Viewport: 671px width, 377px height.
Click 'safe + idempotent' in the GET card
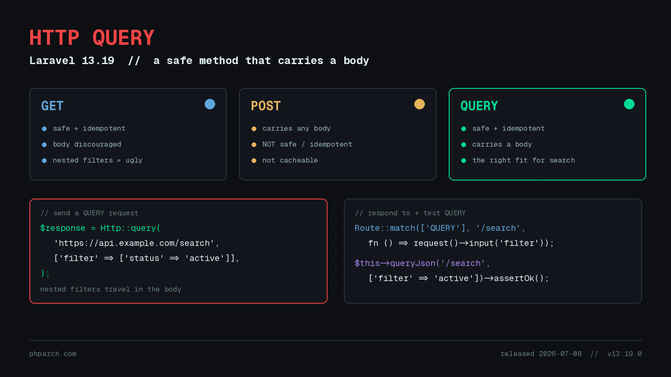pos(89,129)
